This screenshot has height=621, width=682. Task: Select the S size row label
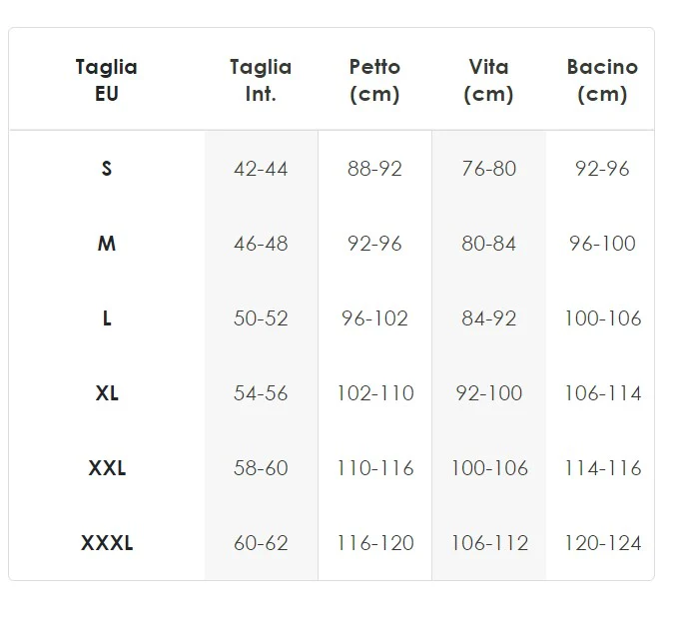coord(107,169)
